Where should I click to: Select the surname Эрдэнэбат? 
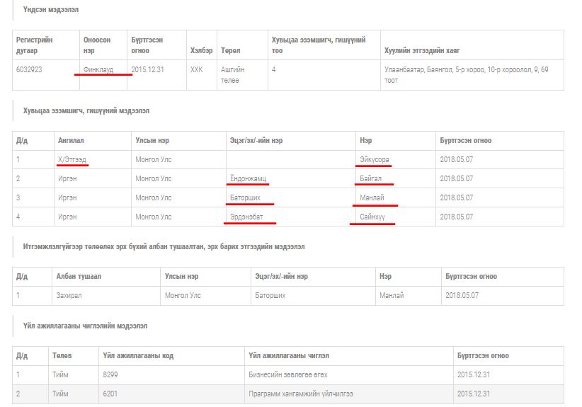[x=248, y=217]
